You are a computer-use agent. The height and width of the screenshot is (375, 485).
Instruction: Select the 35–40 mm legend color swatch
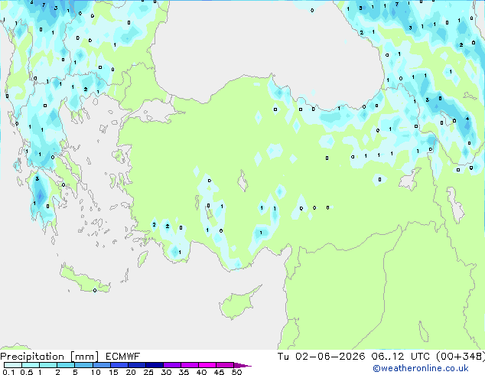[x=189, y=365]
